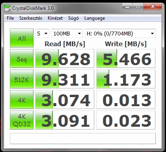
Task: Open the Szerkesztés menu
Action: [31, 18]
